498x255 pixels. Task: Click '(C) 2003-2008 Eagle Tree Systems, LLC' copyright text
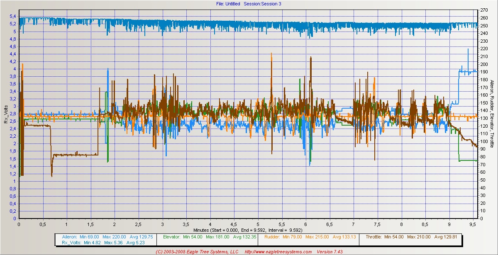(198, 252)
